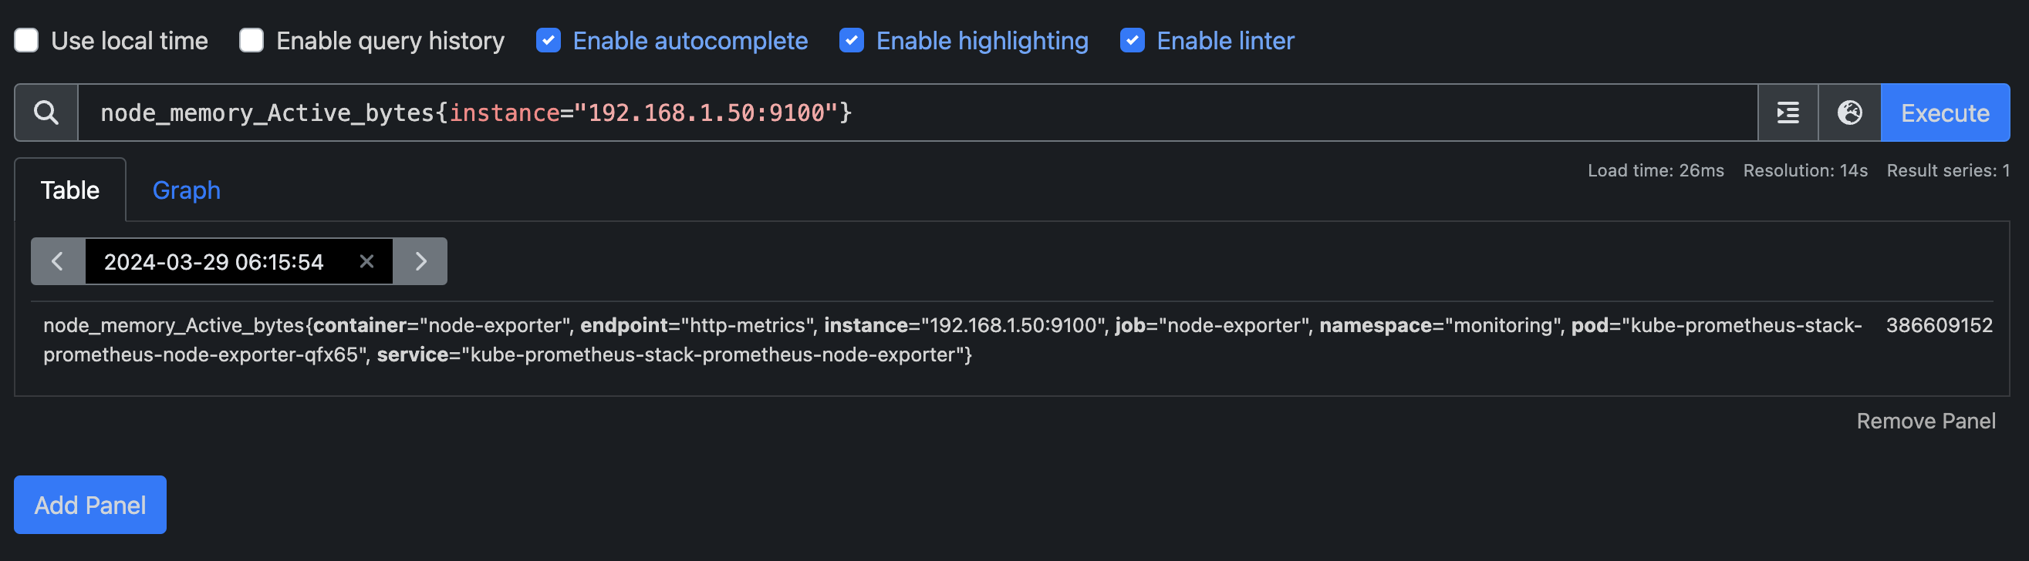Uncheck the Enable linter option
Image resolution: width=2029 pixels, height=561 pixels.
pos(1132,40)
